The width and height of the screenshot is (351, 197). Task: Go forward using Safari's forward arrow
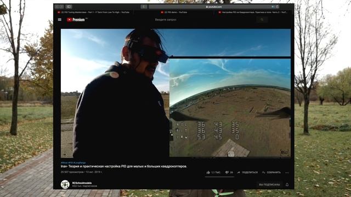pyautogui.click(x=61, y=7)
